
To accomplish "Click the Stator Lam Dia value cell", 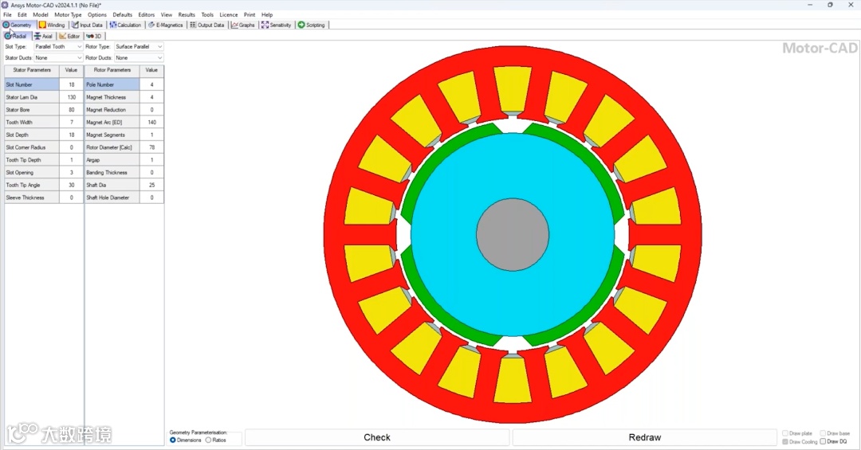I will point(71,97).
